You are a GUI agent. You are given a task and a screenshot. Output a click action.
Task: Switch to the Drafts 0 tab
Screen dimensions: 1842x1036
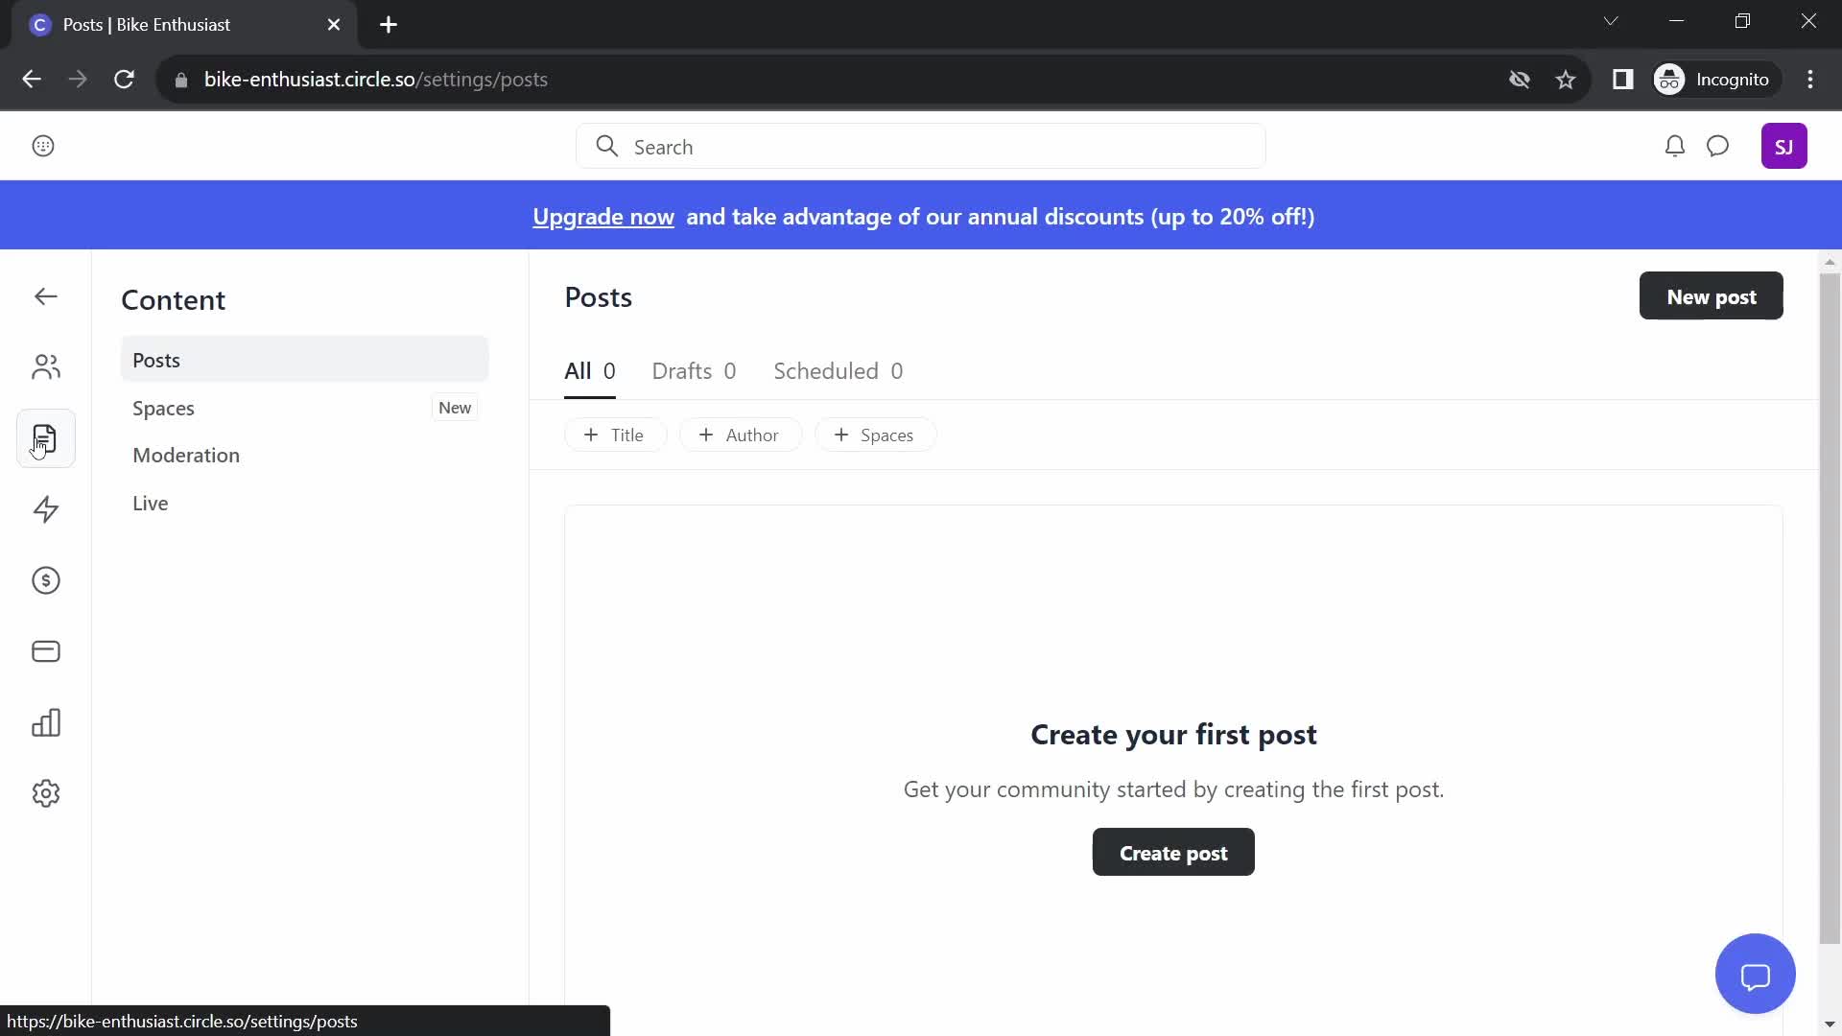point(694,370)
